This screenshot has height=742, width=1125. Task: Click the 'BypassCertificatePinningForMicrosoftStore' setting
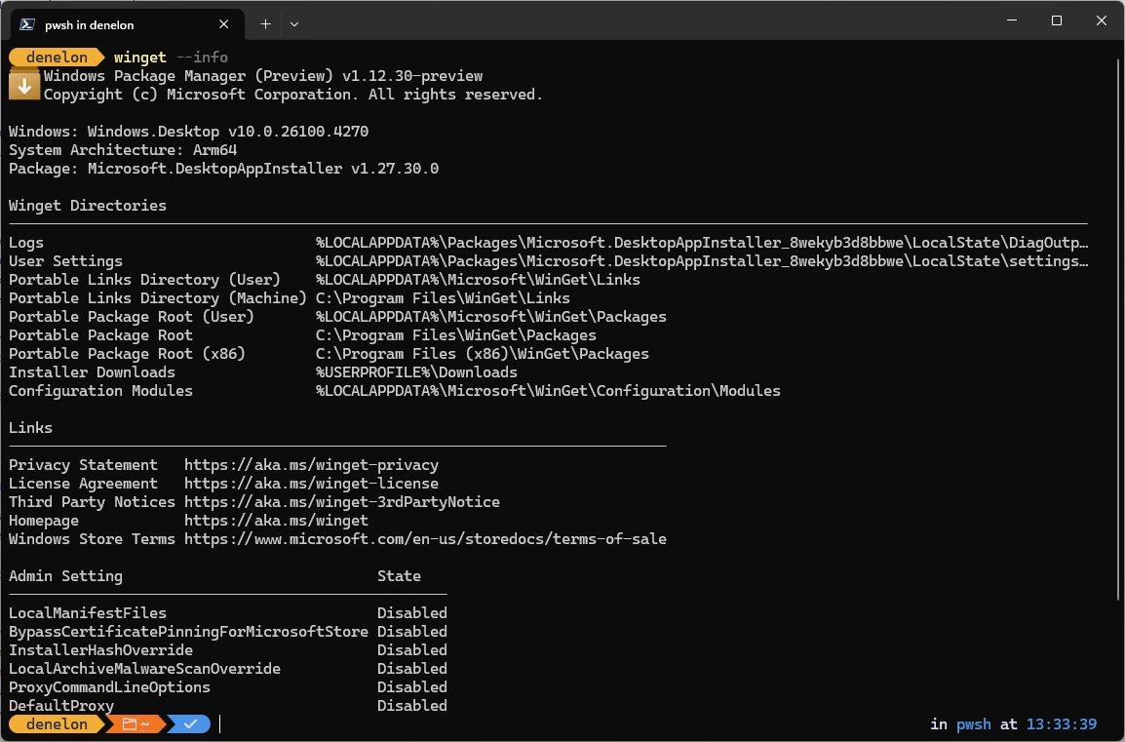188,632
